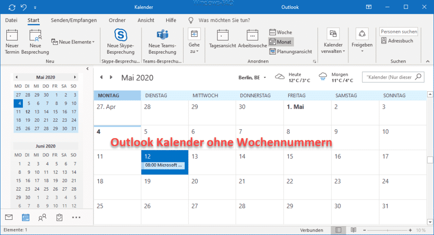The height and width of the screenshot is (235, 434).
Task: Click the zoom slider in status bar
Action: click(x=387, y=230)
